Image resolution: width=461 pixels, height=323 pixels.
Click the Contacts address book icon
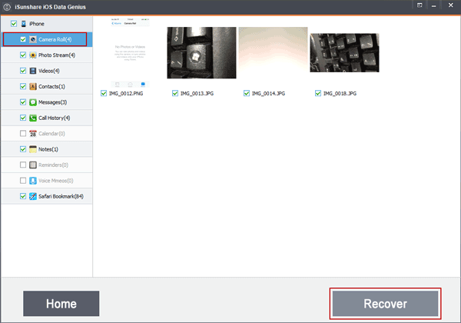pos(33,86)
